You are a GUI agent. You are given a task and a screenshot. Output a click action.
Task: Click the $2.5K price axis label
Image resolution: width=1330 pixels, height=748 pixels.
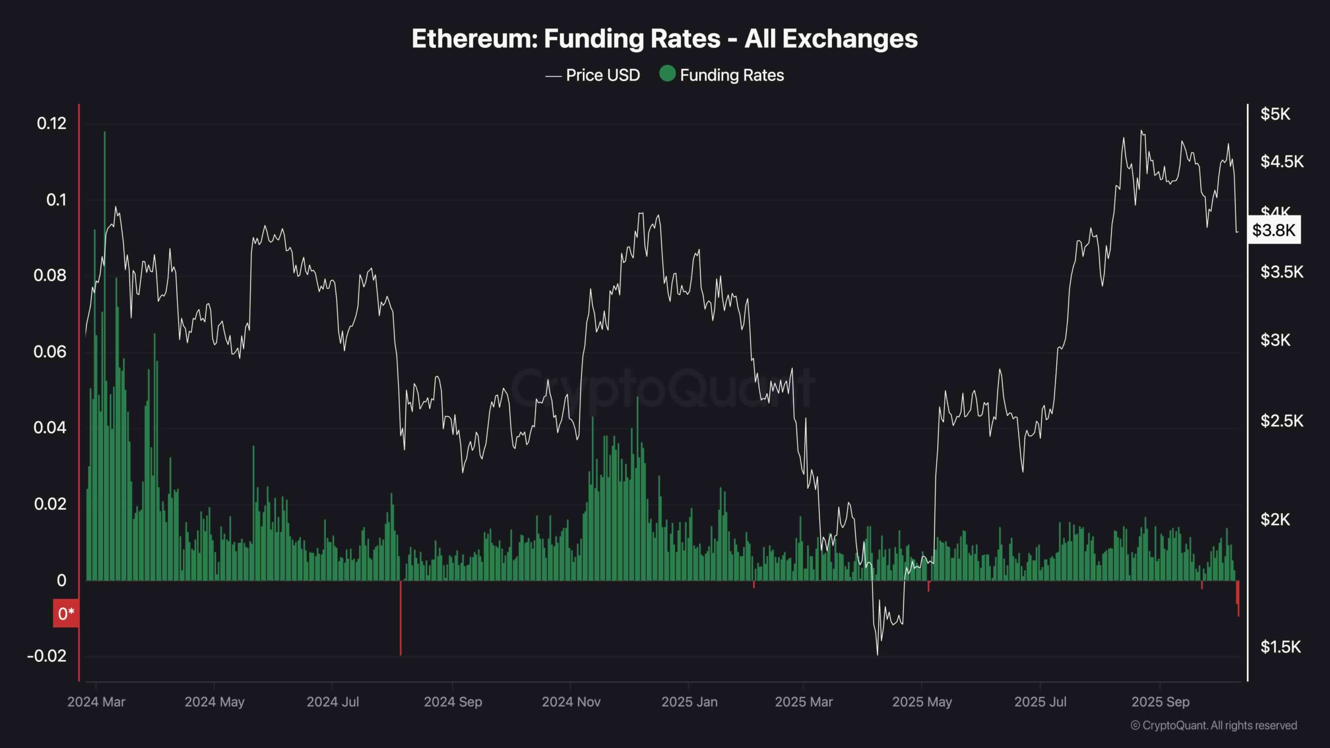[x=1282, y=420]
